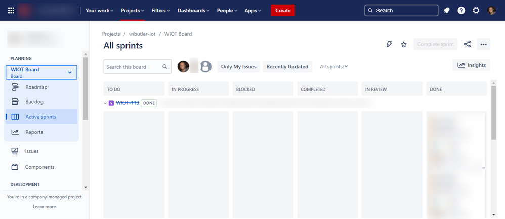
Task: Open the app switcher grid icon
Action: click(x=11, y=10)
